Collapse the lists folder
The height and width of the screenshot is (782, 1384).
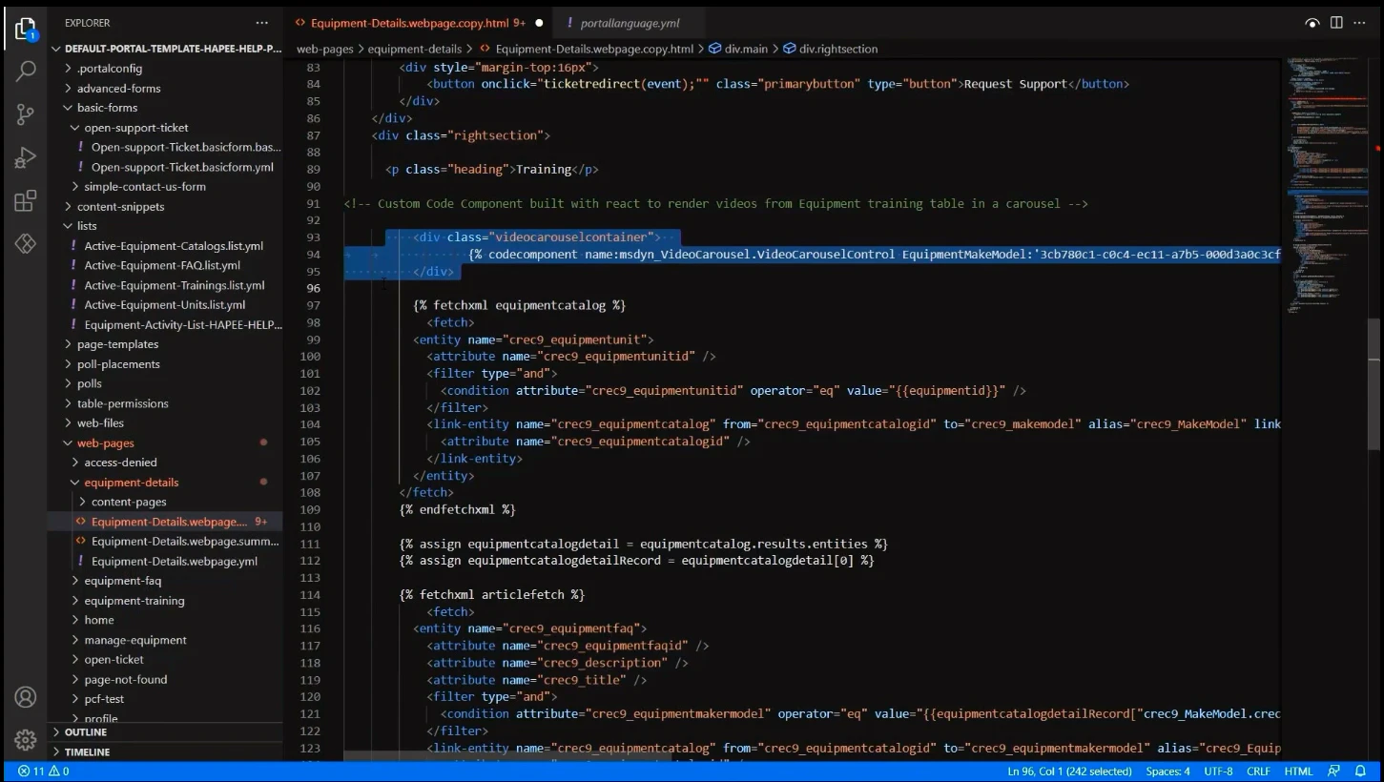click(87, 226)
